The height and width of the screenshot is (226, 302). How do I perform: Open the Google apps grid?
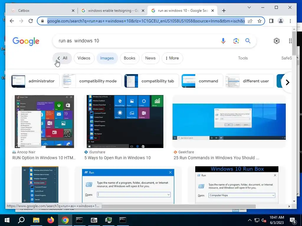coord(290,41)
